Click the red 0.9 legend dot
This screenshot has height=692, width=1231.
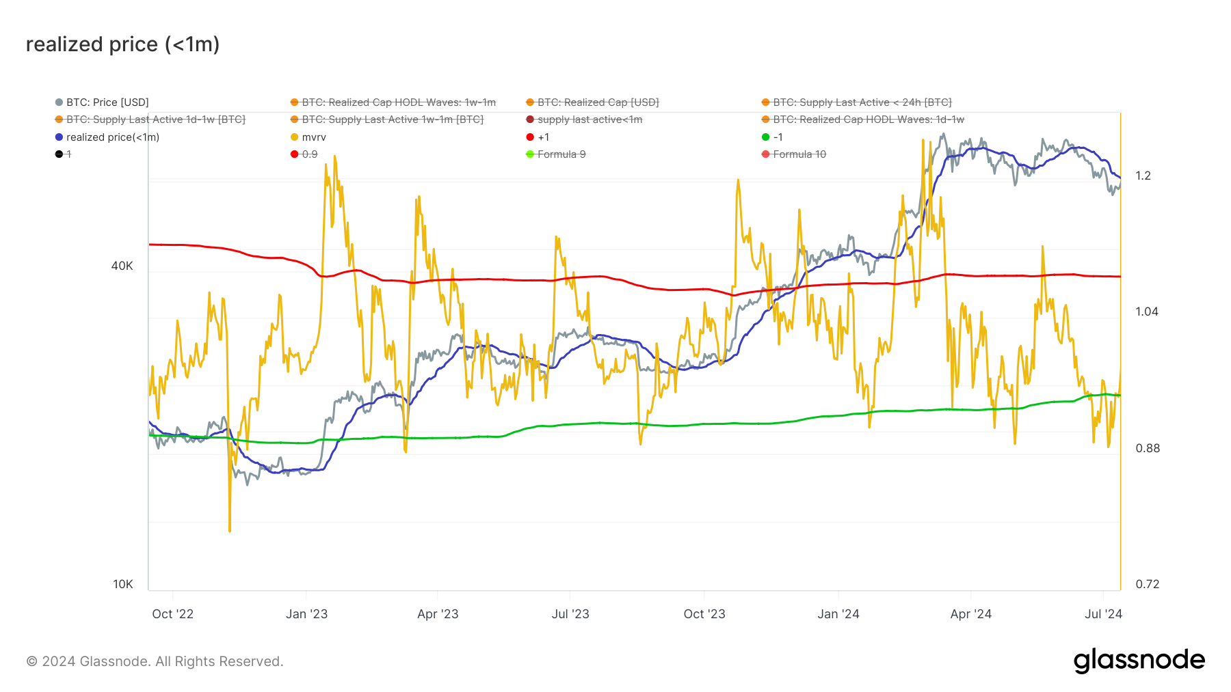294,154
